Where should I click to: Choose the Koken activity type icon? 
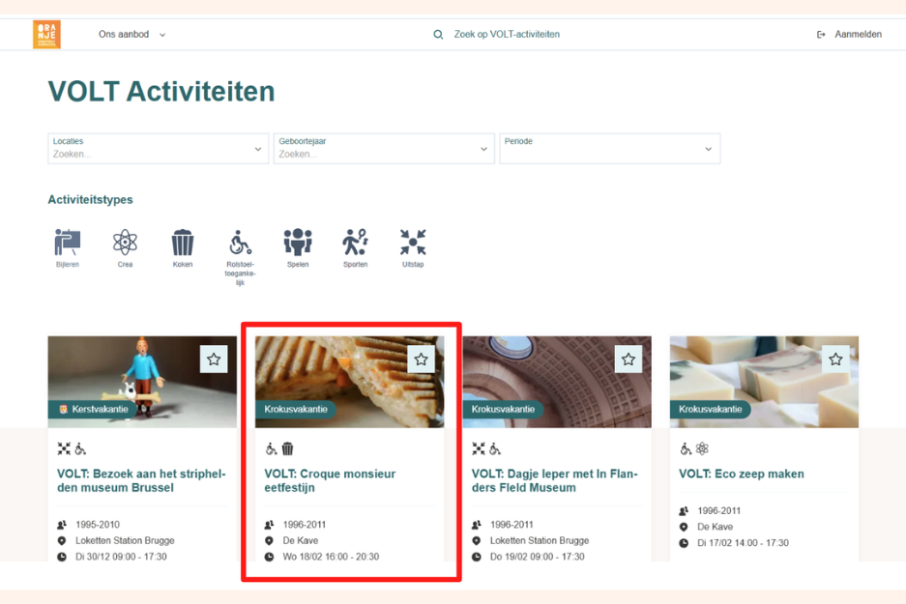tap(183, 243)
